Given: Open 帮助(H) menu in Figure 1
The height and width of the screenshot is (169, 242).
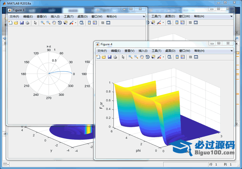Looking at the screenshot, I should (x=112, y=17).
